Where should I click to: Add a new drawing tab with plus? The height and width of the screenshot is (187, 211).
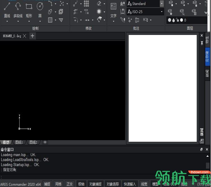click(x=32, y=36)
